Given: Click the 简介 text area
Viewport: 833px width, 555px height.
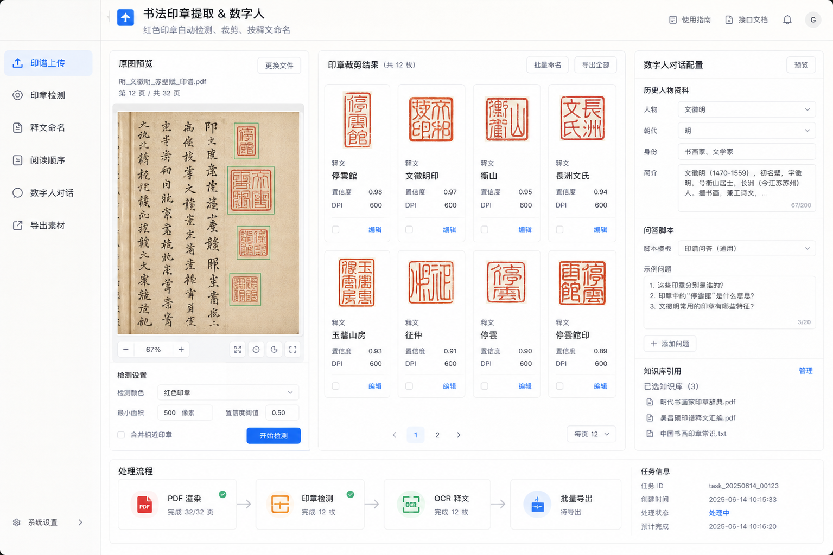Looking at the screenshot, I should tap(747, 188).
